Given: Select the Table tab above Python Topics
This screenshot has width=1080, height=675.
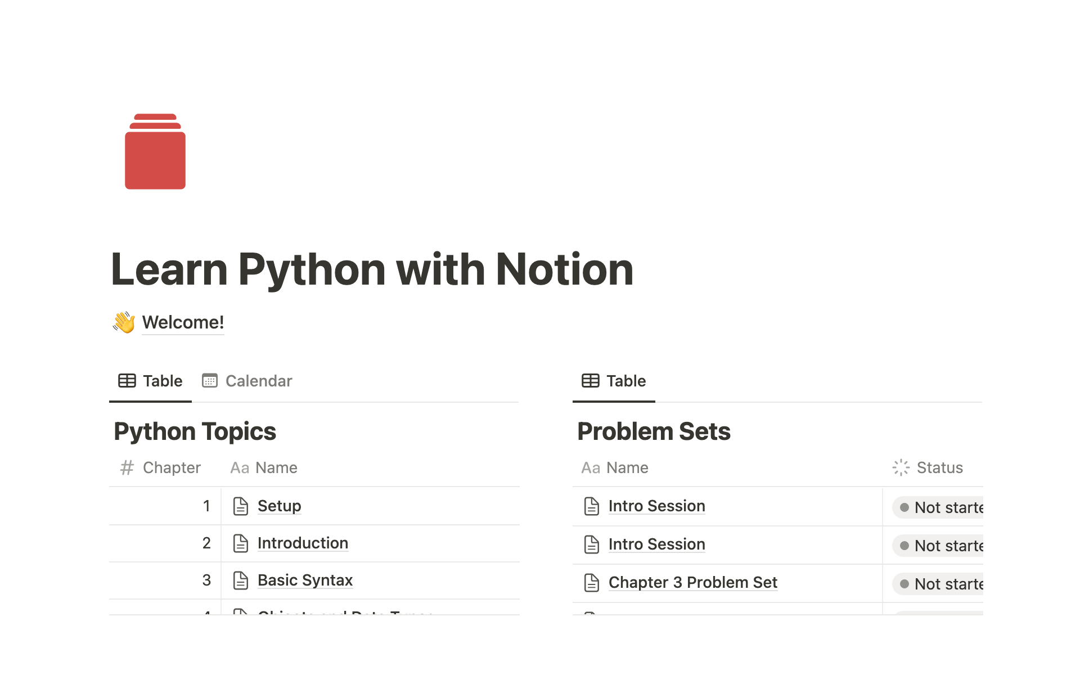Looking at the screenshot, I should pos(150,381).
